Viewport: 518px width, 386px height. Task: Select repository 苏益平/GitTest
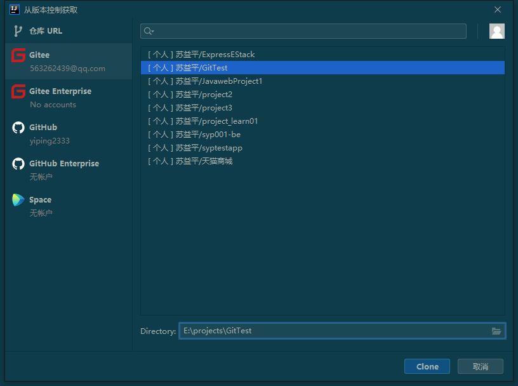(322, 68)
